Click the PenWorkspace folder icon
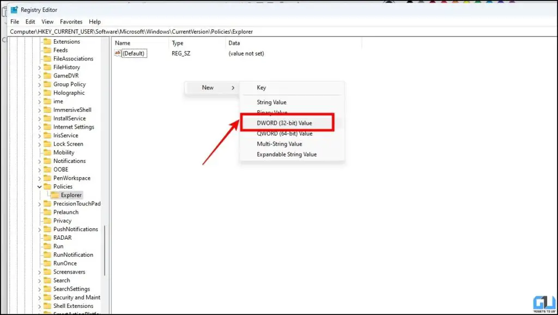 click(x=47, y=178)
